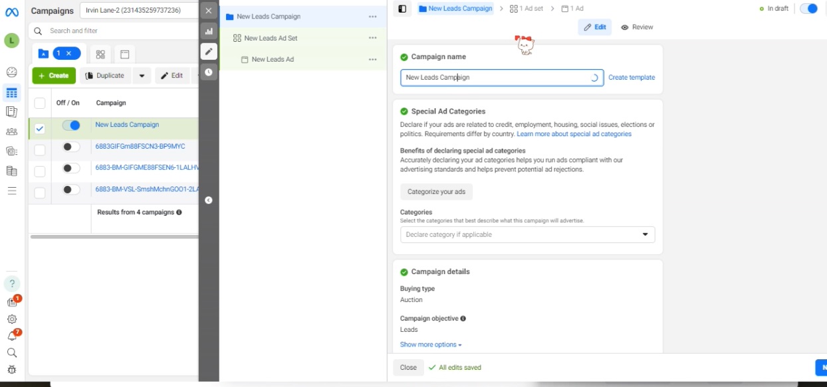Open the account avatar 'L' menu
Viewport: 827px width, 387px height.
click(x=11, y=40)
